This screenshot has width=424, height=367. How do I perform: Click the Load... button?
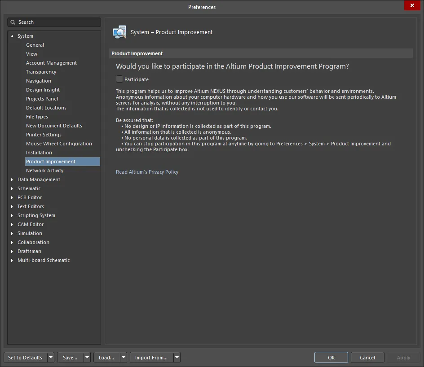(x=106, y=357)
